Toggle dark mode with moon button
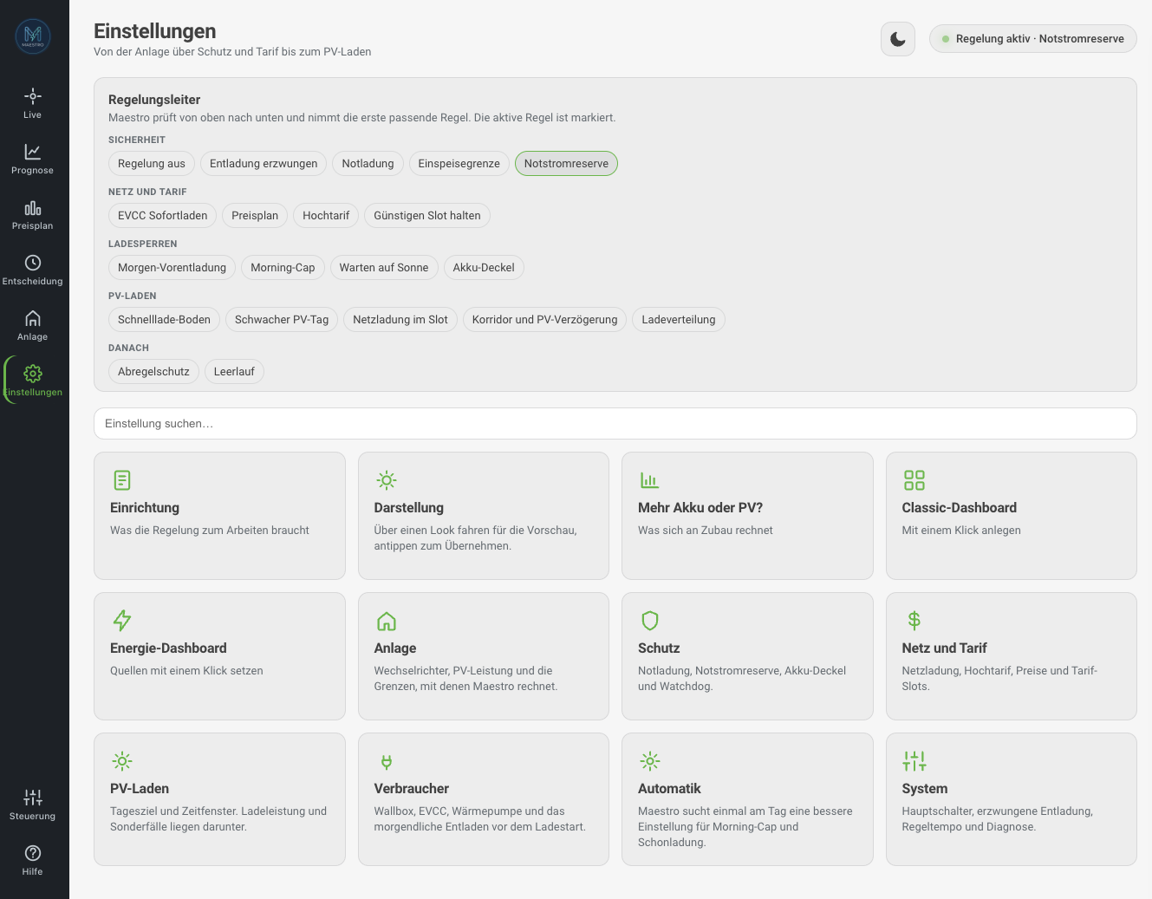This screenshot has height=899, width=1152. pos(898,39)
